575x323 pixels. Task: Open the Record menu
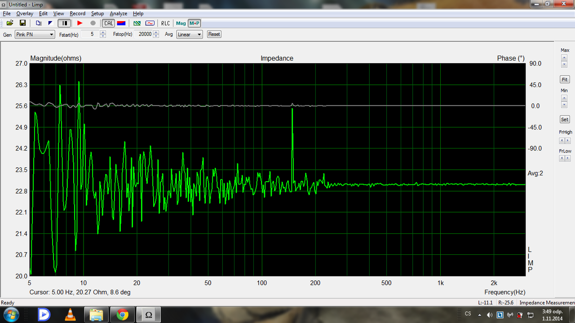(x=77, y=13)
